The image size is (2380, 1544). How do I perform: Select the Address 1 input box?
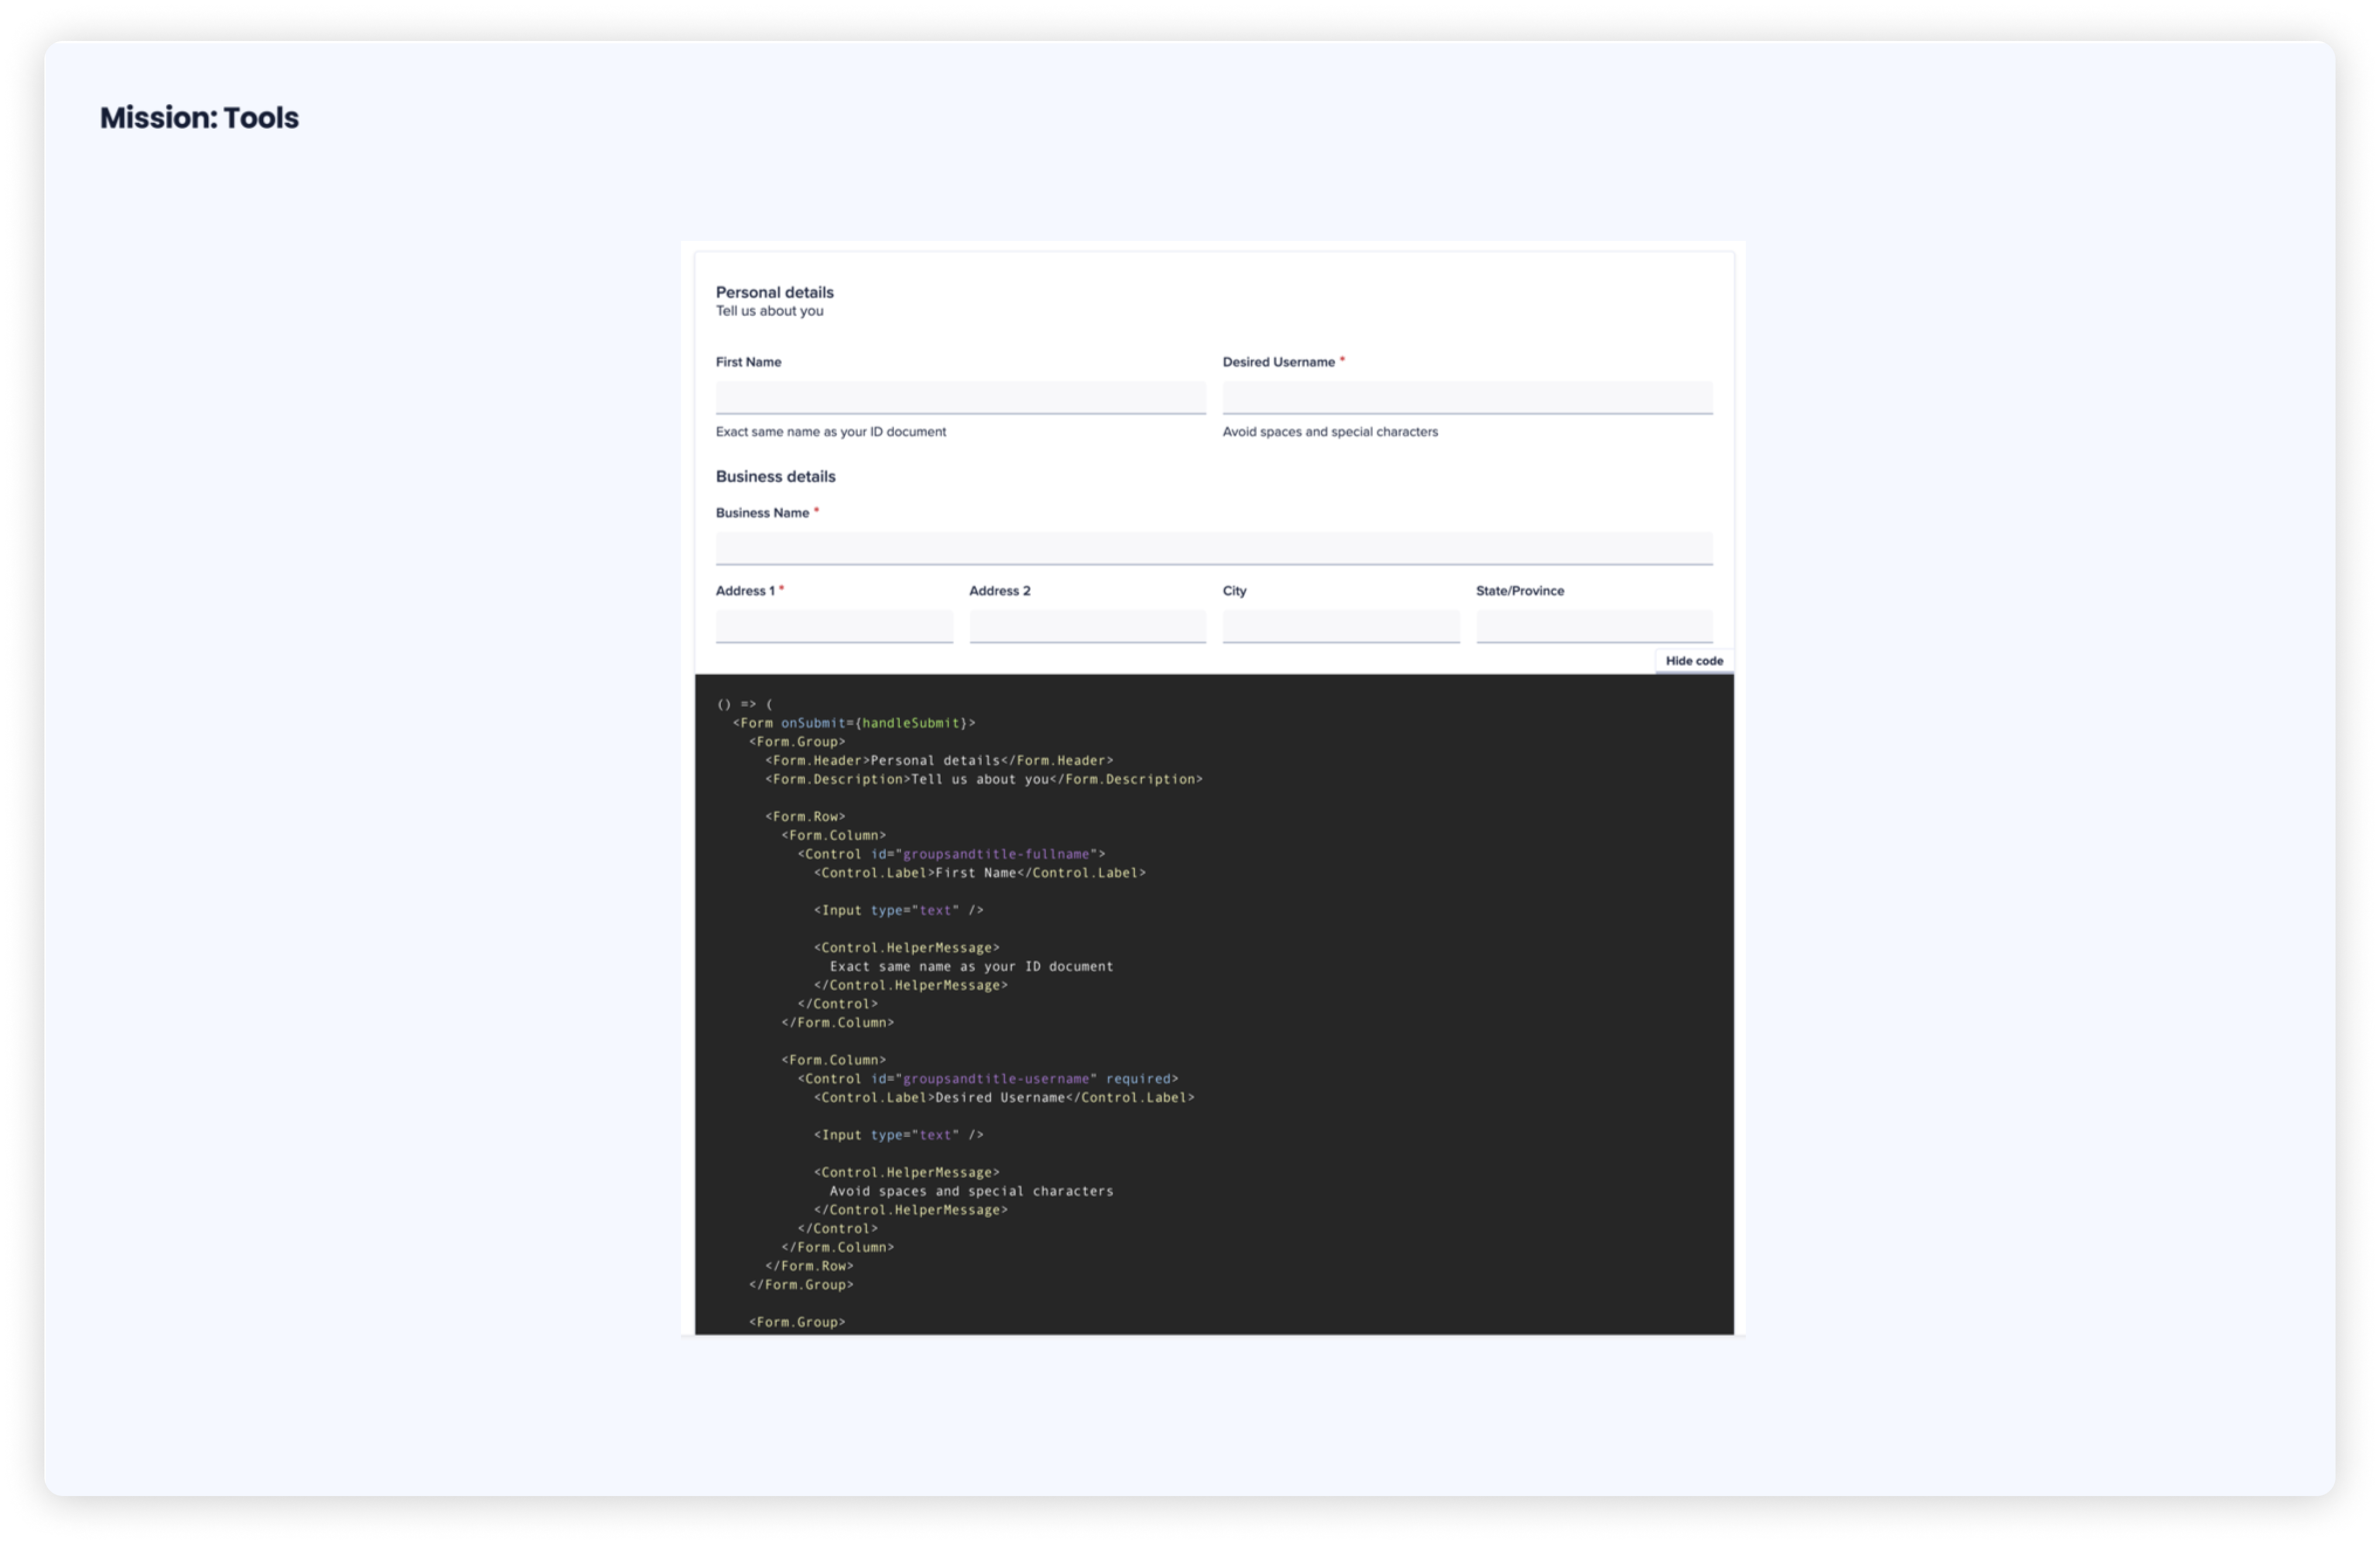(833, 626)
